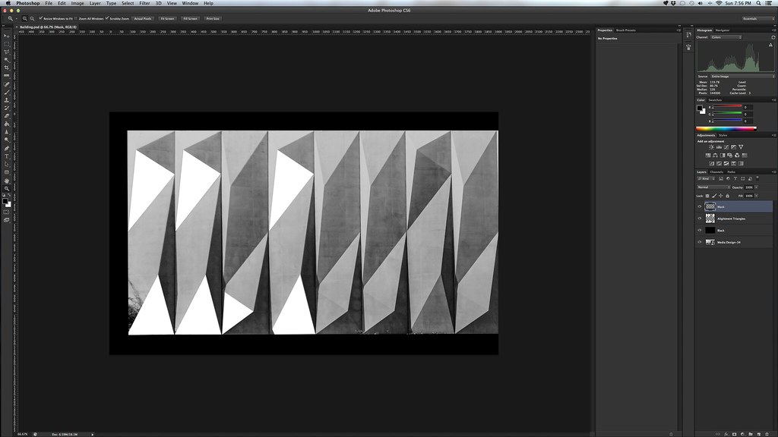Enable Zoom All Windows checkbox

77,17
